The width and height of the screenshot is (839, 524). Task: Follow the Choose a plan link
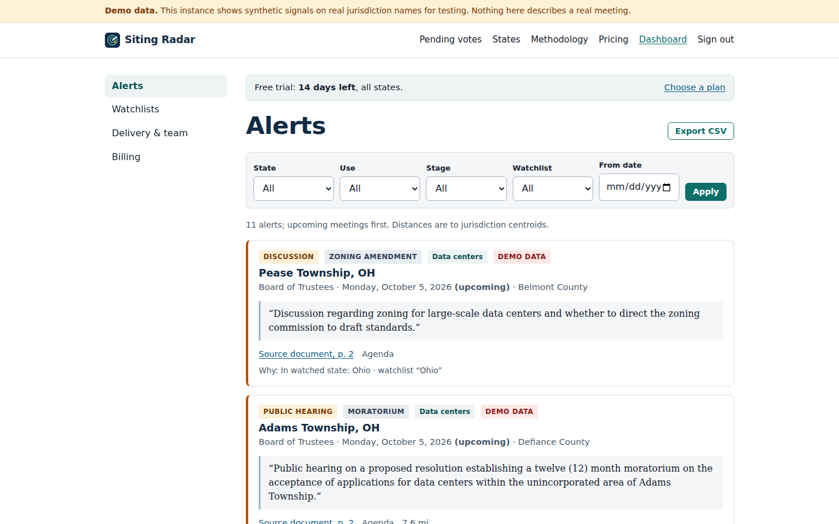click(695, 87)
